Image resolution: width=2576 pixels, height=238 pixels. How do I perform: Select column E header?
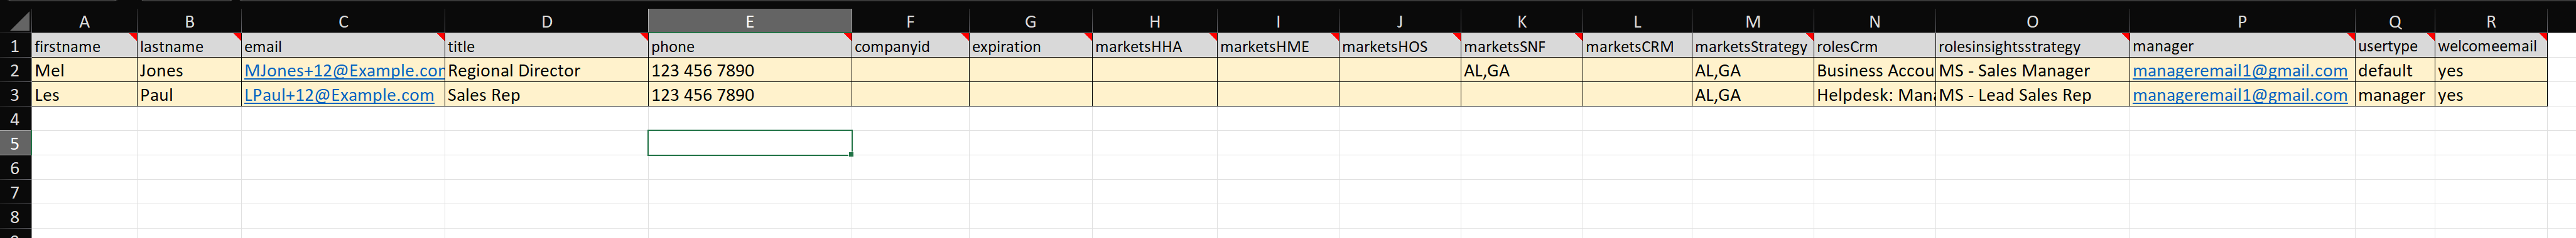750,21
